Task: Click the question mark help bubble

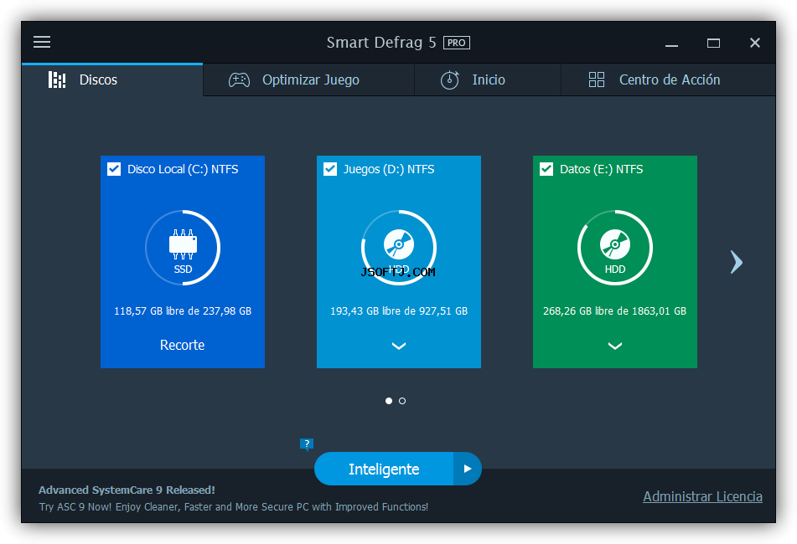Action: tap(307, 444)
